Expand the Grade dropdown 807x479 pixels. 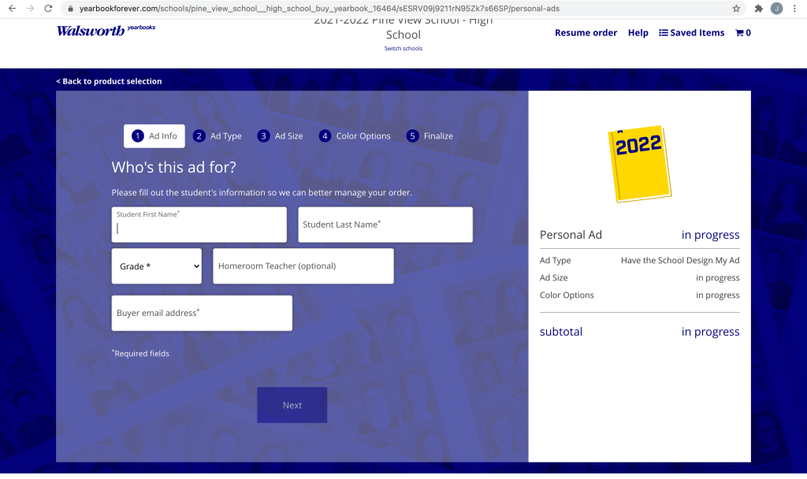[157, 266]
